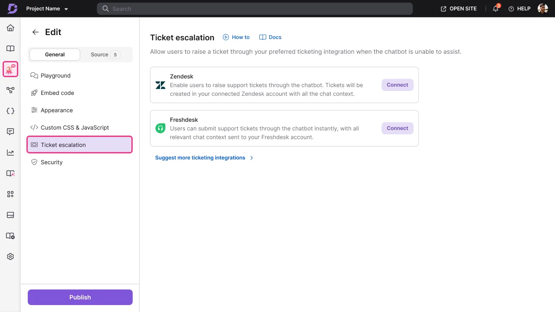Go back using the arrow next to Edit
Screen dimensions: 555x312
(36, 32)
